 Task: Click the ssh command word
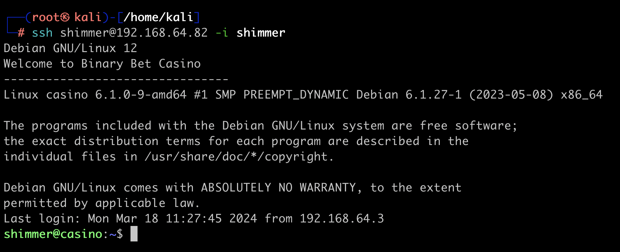(x=42, y=33)
